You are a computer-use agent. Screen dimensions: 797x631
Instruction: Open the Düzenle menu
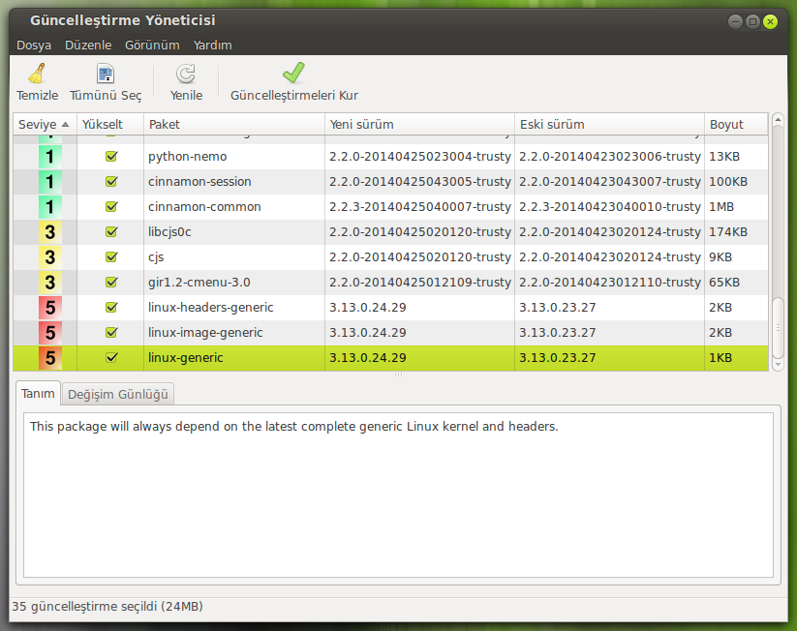tap(88, 45)
